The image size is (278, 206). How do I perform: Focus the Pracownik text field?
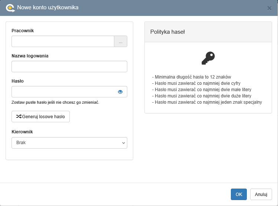tap(63, 41)
